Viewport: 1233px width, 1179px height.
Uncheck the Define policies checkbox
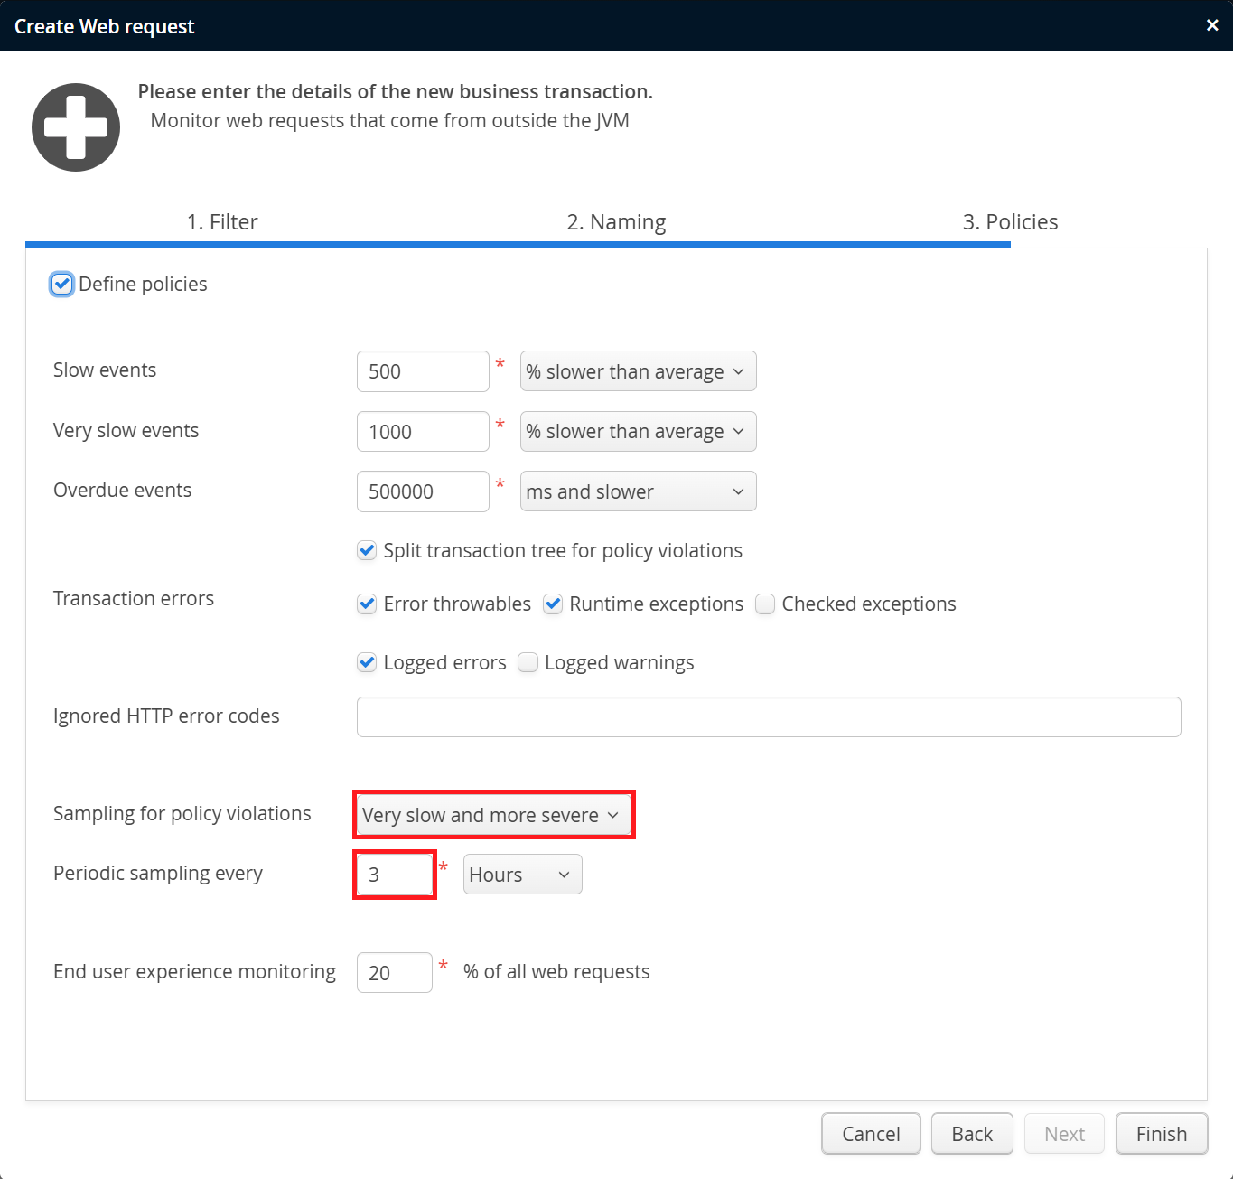[x=61, y=285]
